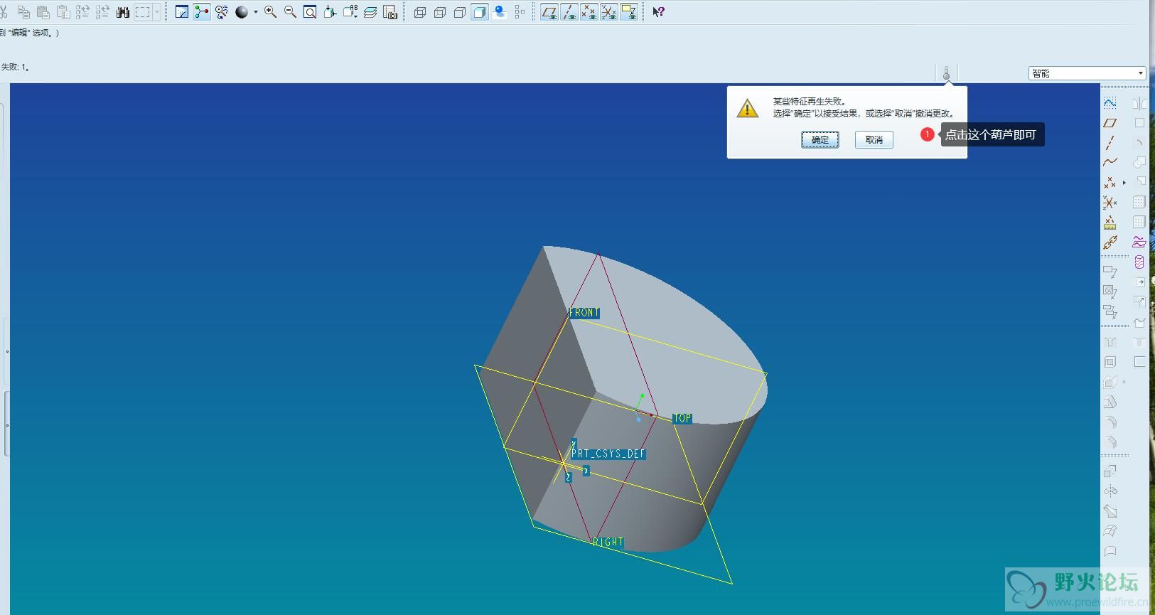This screenshot has width=1155, height=615.
Task: Click the chain link reference tool
Action: pyautogui.click(x=1110, y=242)
